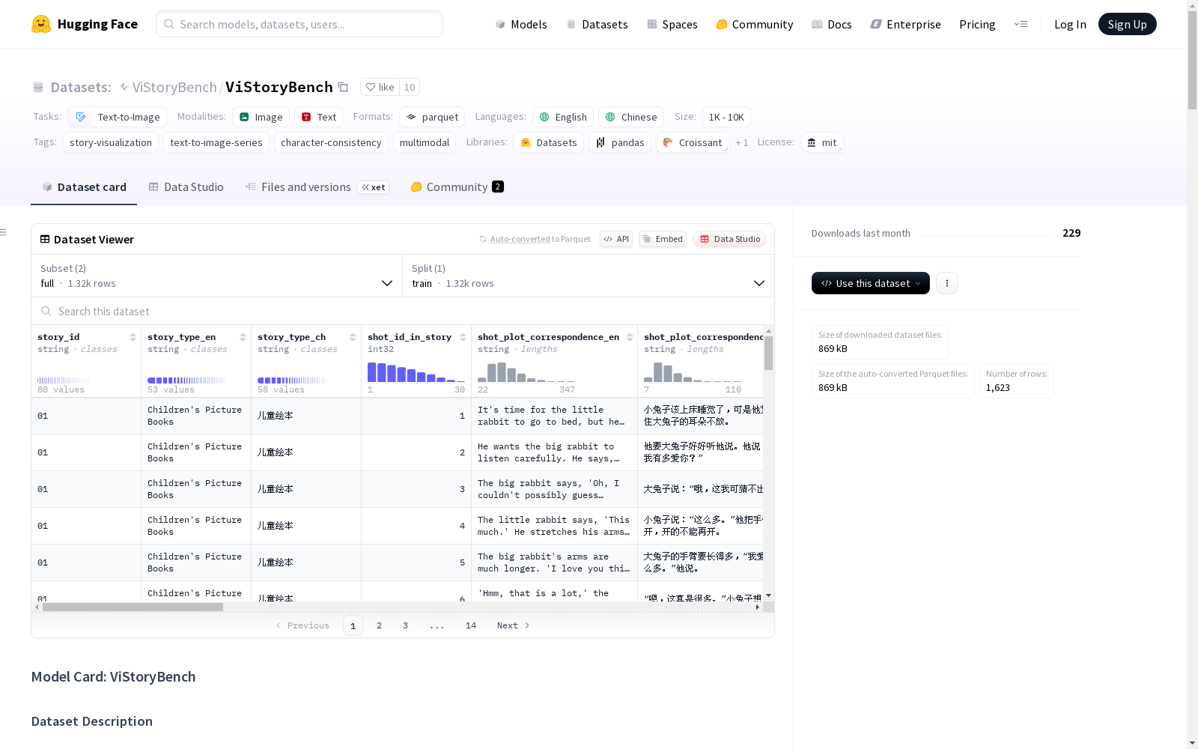The height and width of the screenshot is (749, 1198).
Task: Click Next page in pagination
Action: [x=513, y=625]
